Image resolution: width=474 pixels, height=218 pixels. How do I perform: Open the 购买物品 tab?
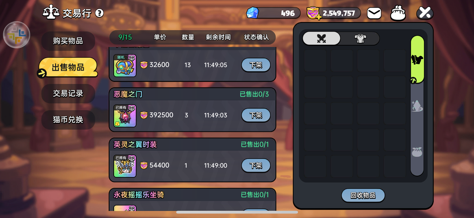[68, 41]
